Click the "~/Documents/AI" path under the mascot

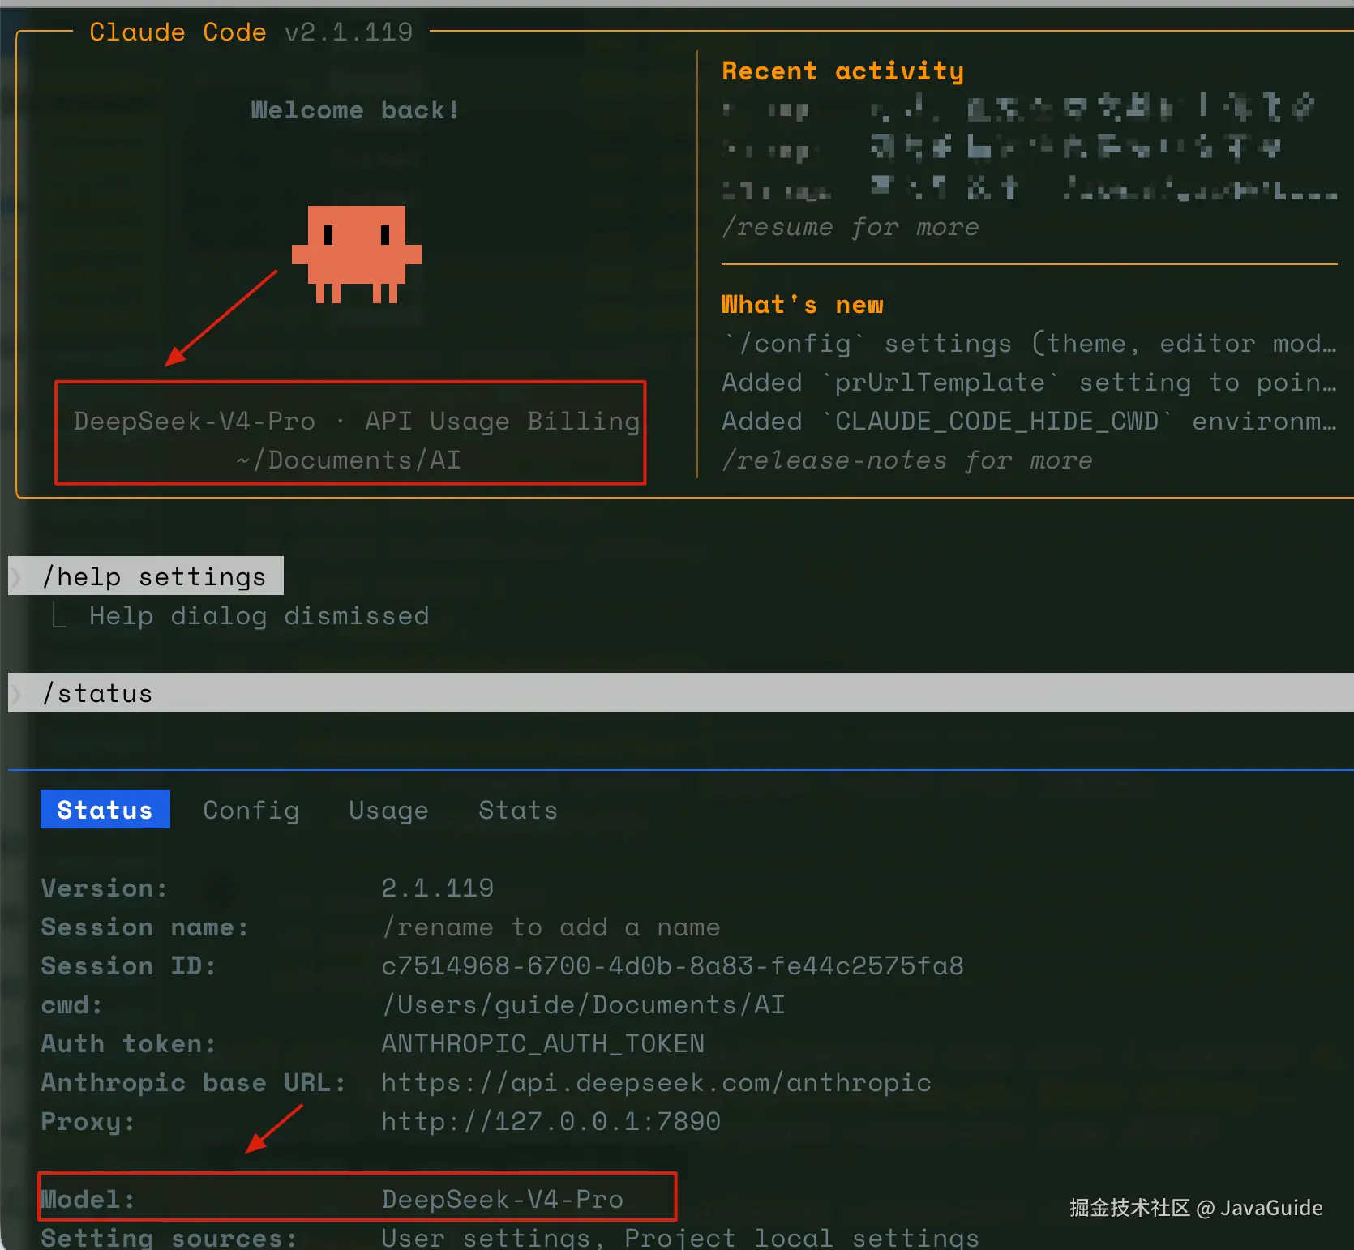349,460
